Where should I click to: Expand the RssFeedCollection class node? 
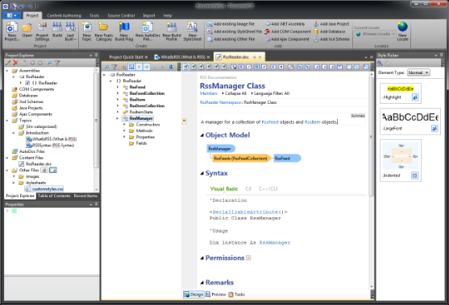point(118,93)
